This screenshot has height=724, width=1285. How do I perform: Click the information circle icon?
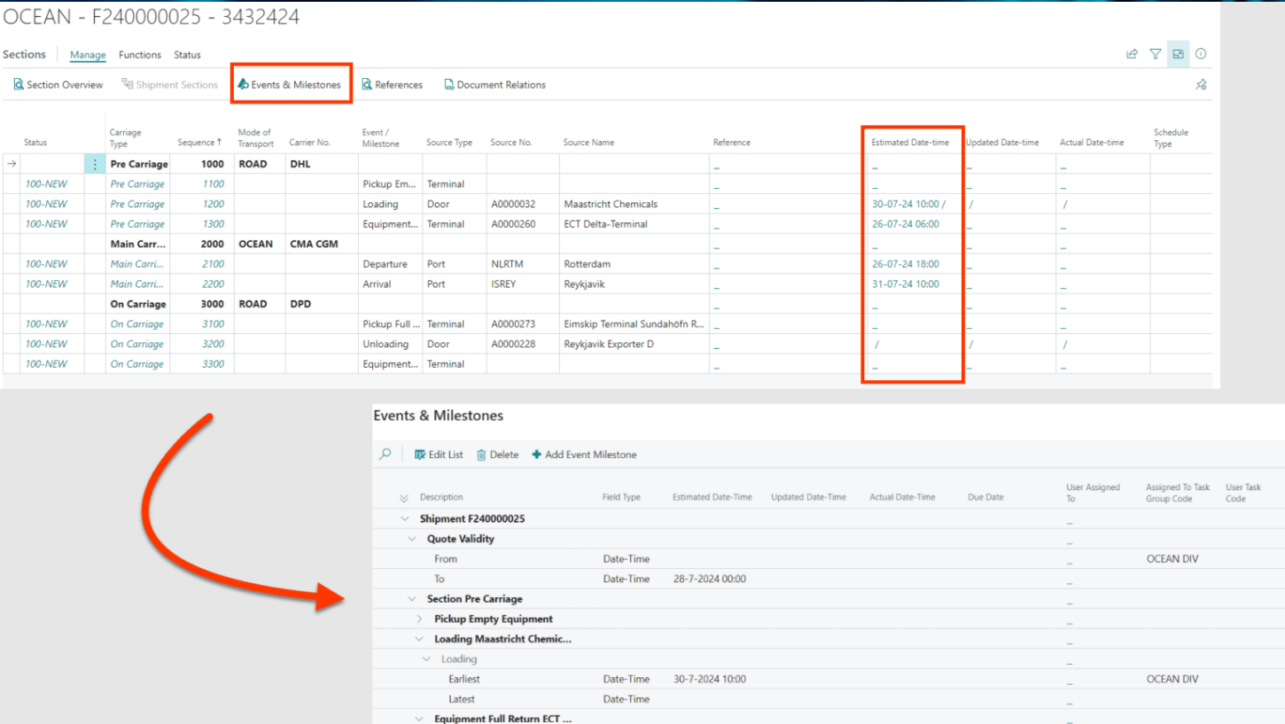click(1201, 54)
